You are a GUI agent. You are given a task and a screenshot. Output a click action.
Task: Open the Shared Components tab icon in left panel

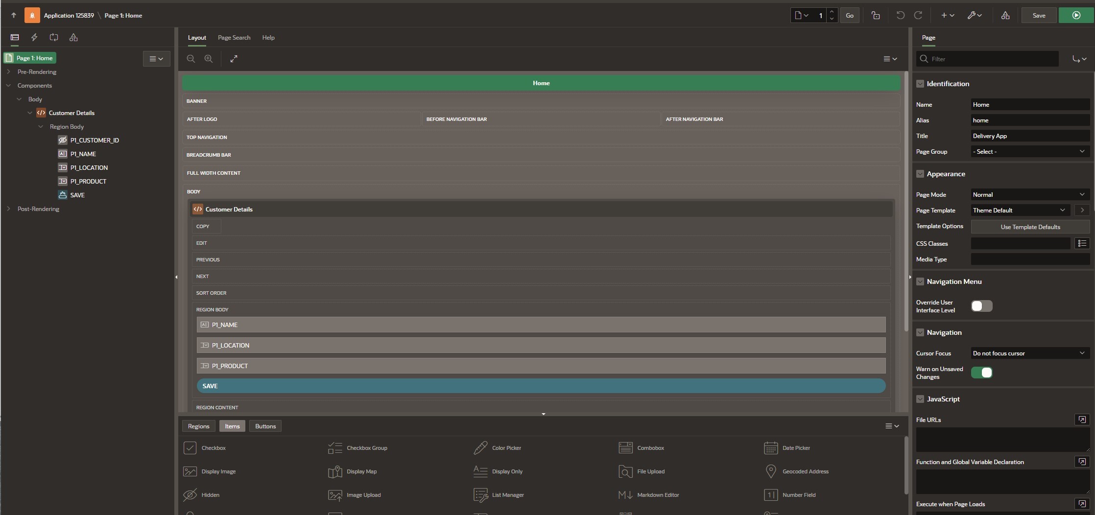tap(73, 37)
